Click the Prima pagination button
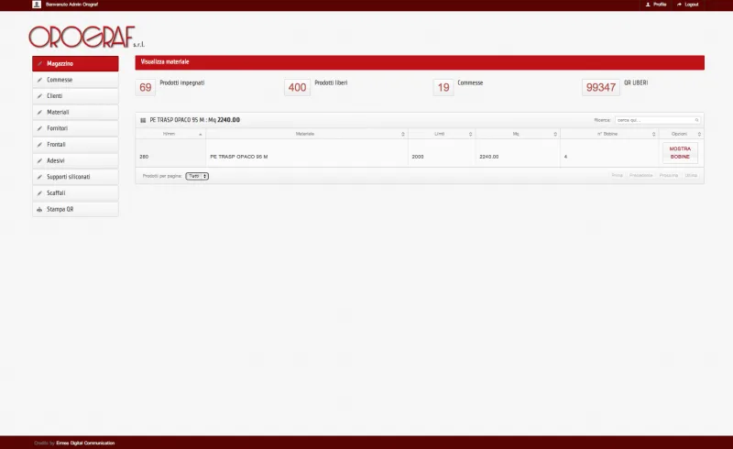 tap(617, 175)
